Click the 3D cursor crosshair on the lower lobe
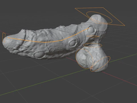 pos(92,68)
